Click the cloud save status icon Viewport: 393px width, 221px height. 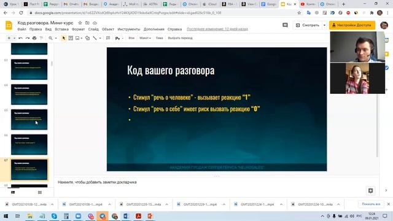pos(95,23)
